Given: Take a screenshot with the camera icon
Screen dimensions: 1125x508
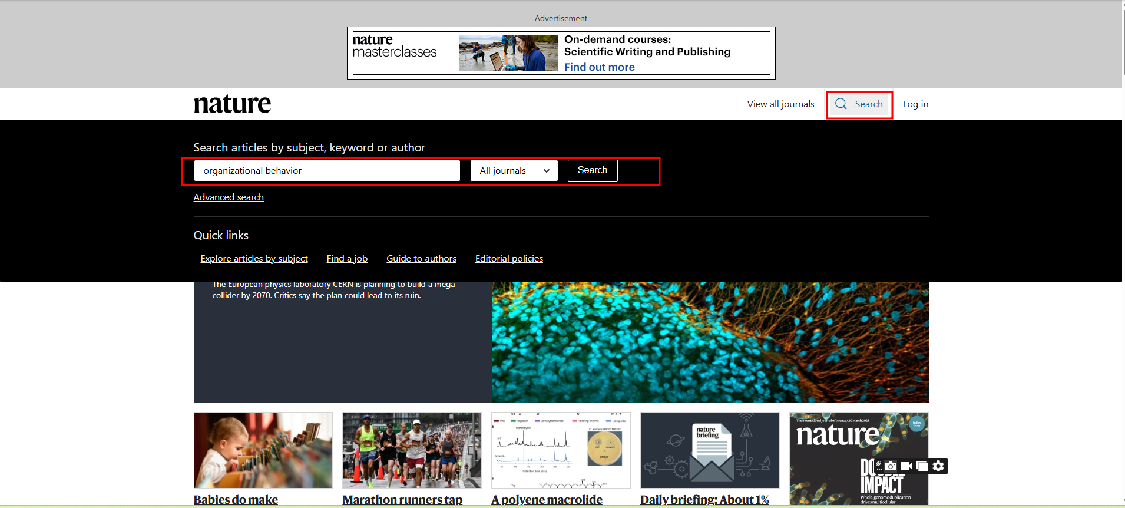Looking at the screenshot, I should pos(891,466).
